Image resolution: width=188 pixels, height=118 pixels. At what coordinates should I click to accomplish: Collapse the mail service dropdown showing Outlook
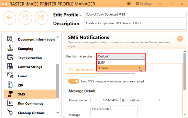tap(121, 56)
